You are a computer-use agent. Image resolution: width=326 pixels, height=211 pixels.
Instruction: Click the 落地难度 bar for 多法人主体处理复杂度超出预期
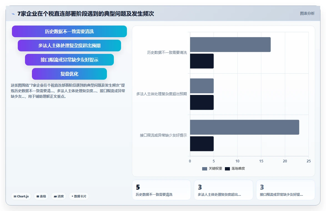pos(202,102)
